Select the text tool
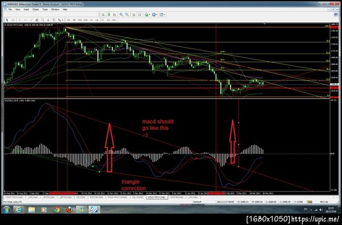 pos(48,20)
